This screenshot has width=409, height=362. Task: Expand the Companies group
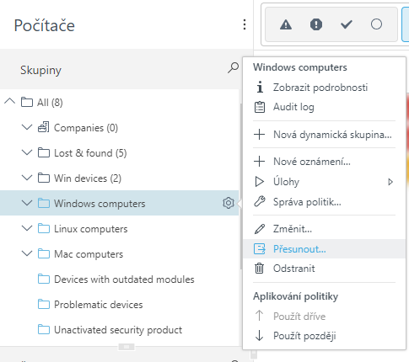(27, 127)
